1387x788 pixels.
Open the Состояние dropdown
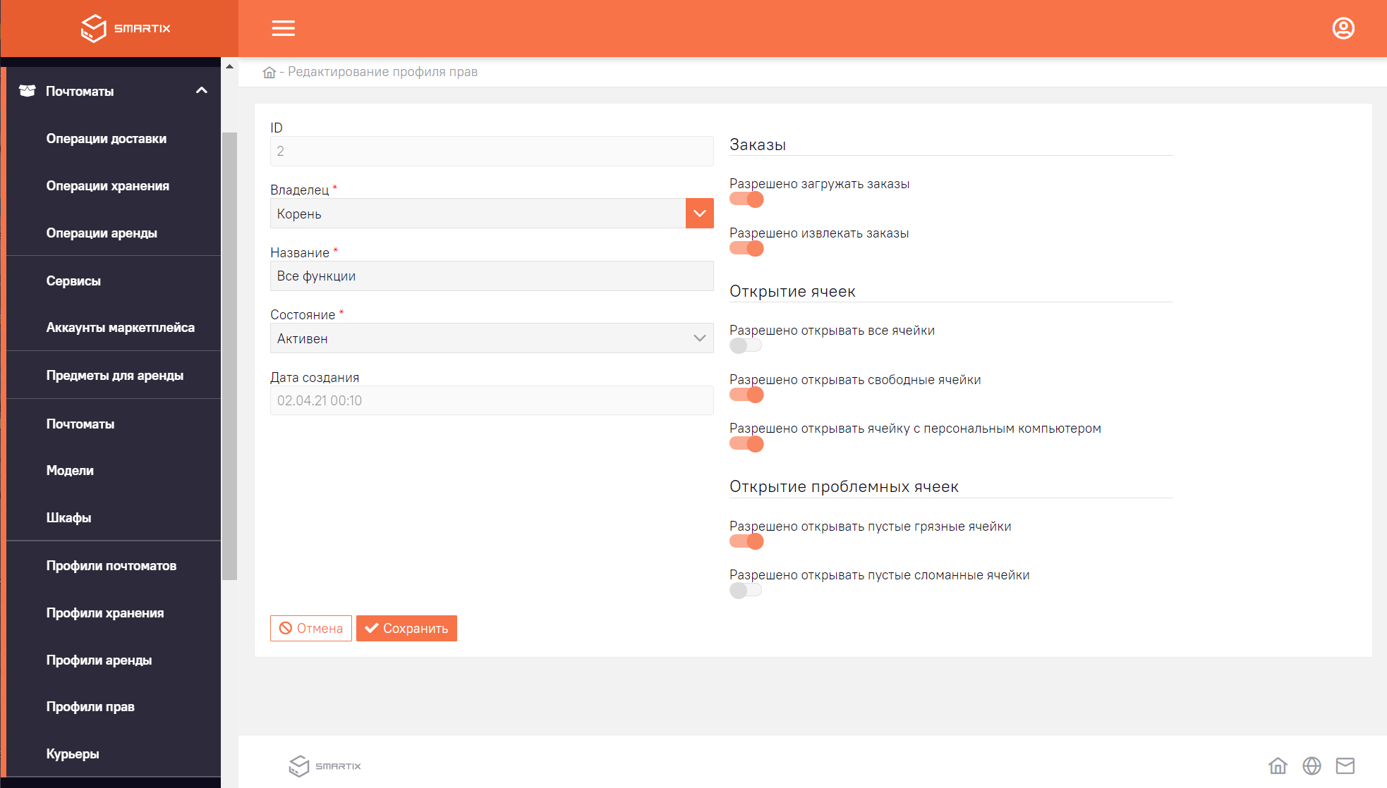(492, 339)
